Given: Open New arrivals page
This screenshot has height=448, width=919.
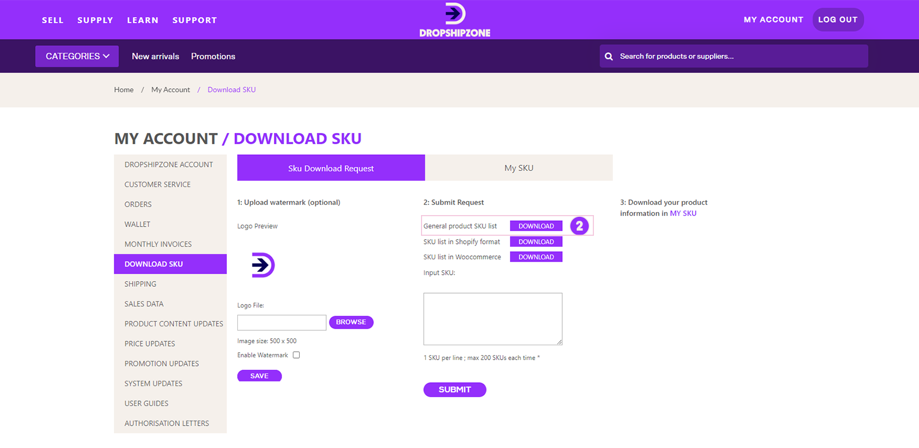Looking at the screenshot, I should pos(156,56).
